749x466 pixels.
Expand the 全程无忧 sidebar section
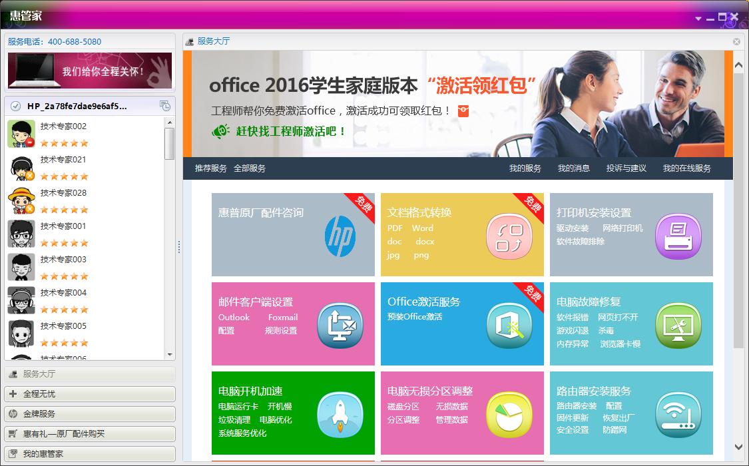(90, 394)
